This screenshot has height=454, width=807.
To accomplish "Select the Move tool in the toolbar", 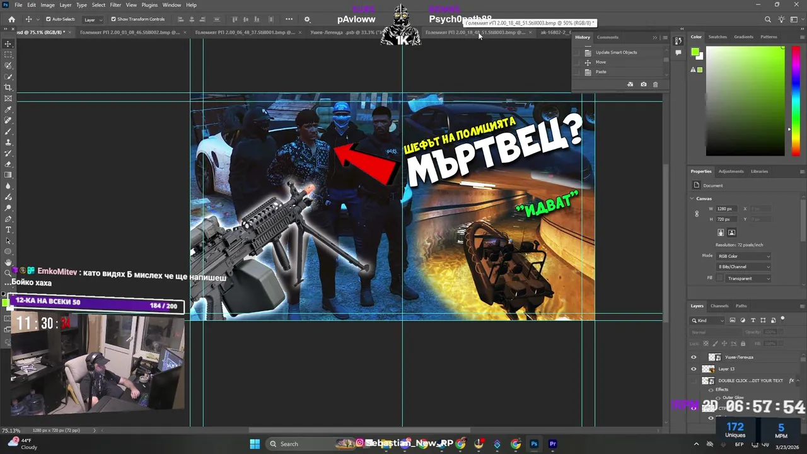I will (8, 44).
